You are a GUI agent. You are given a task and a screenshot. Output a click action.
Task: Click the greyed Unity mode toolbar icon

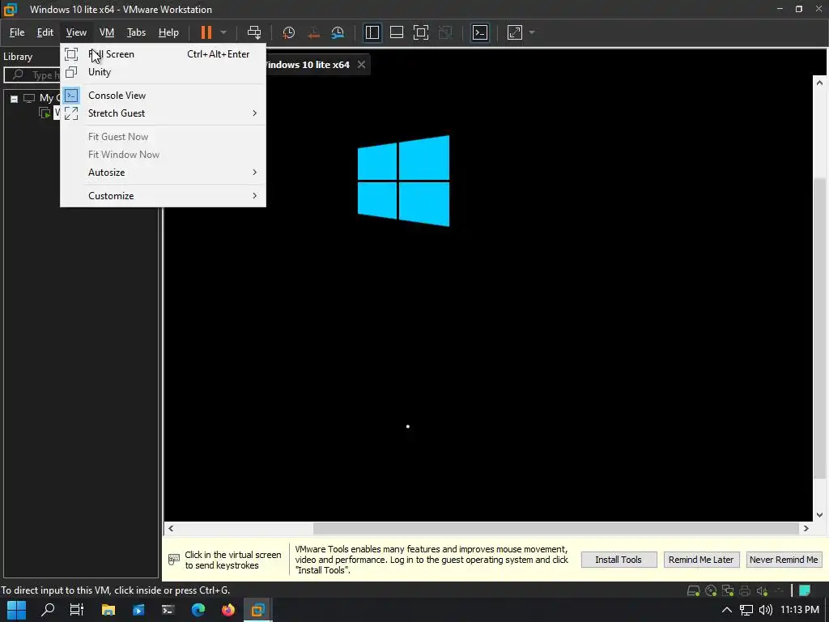click(x=446, y=32)
